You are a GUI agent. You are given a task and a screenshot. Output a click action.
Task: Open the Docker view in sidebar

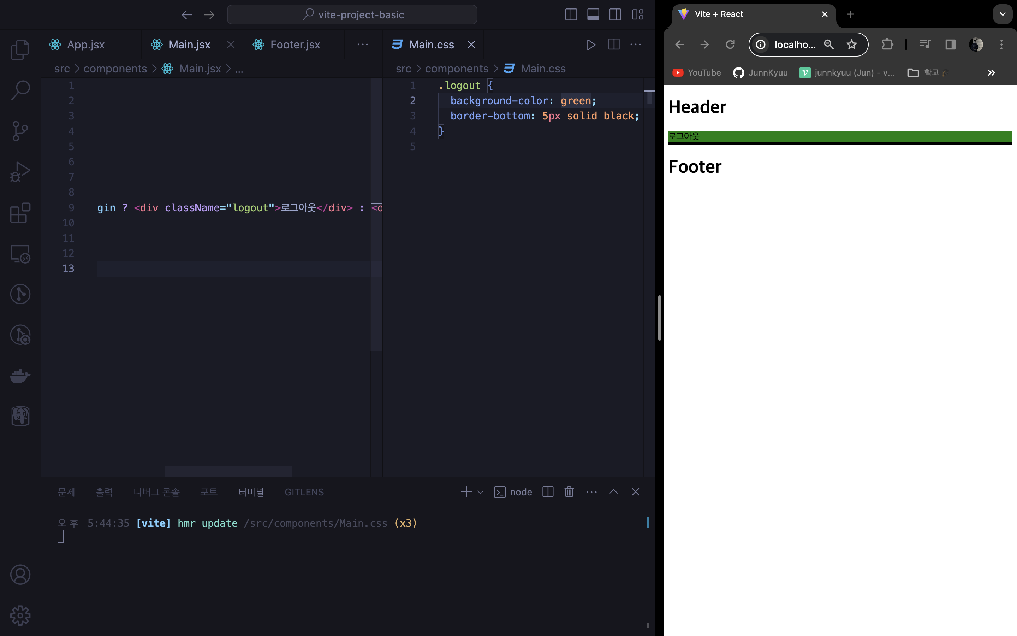tap(20, 376)
